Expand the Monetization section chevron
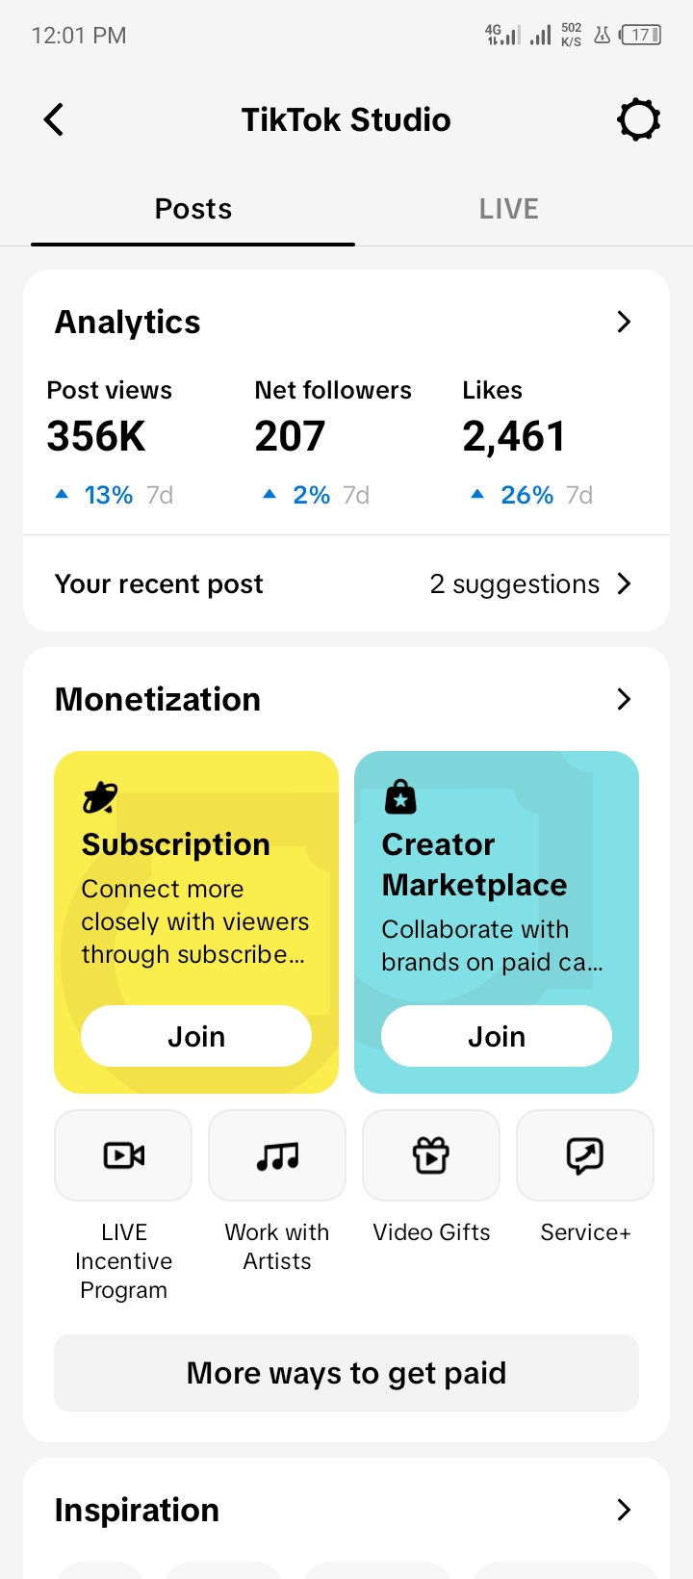This screenshot has height=1579, width=693. click(x=624, y=699)
